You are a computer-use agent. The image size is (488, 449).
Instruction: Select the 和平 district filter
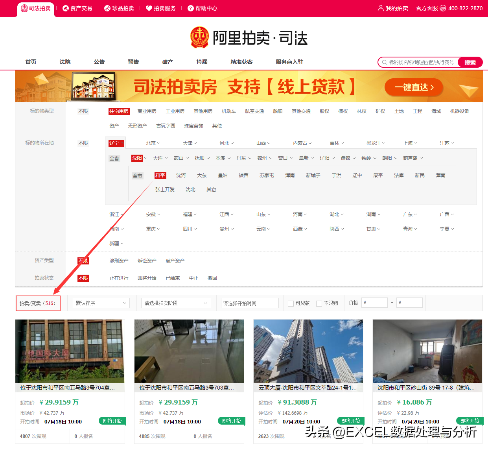coord(160,176)
